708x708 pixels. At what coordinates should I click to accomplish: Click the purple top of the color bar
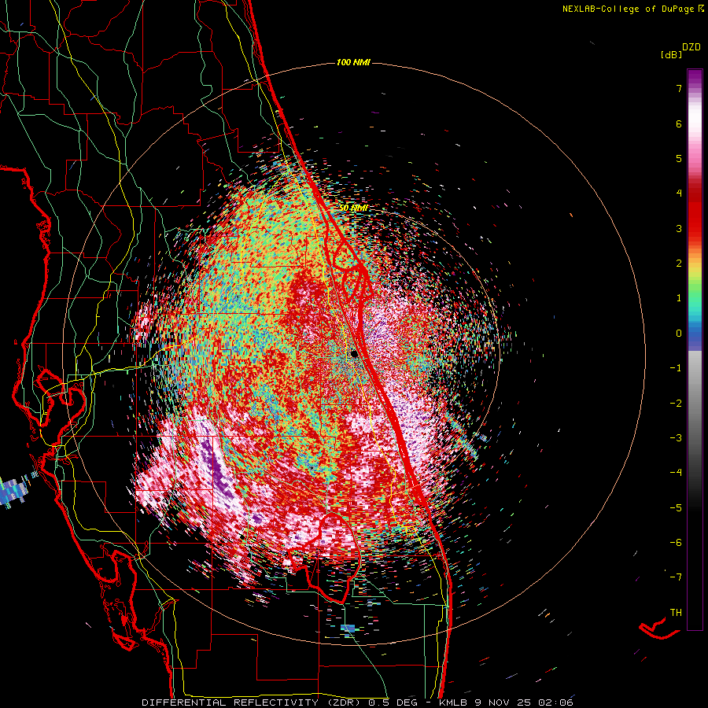pos(695,77)
